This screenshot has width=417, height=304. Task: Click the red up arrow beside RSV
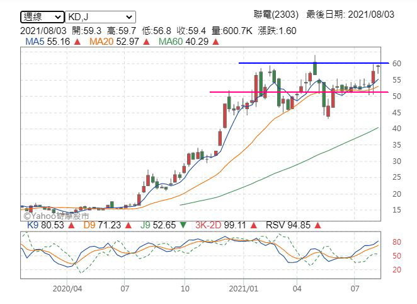317,226
